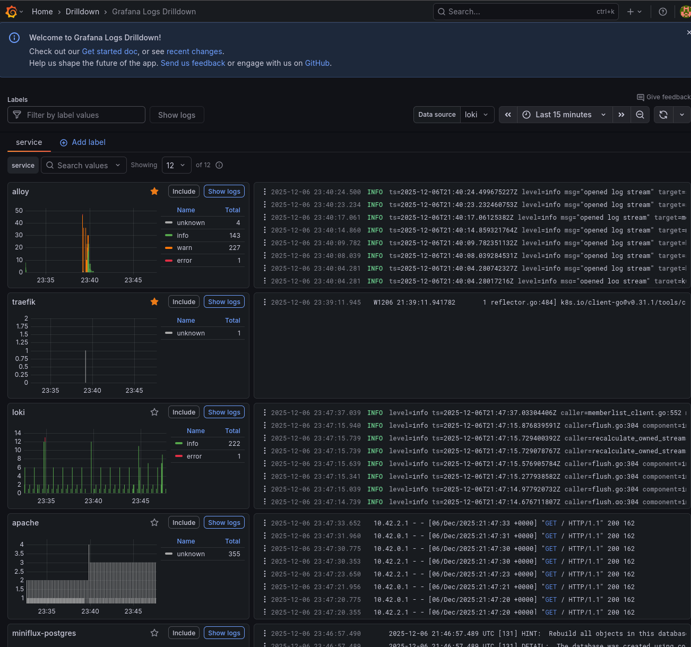This screenshot has height=647, width=691.
Task: Click the Drilldown breadcrumb
Action: click(x=82, y=11)
